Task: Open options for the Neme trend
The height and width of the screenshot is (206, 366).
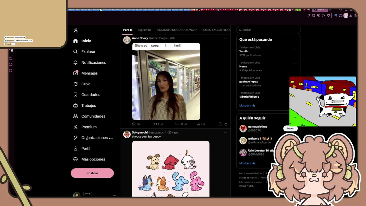Action: click(296, 63)
